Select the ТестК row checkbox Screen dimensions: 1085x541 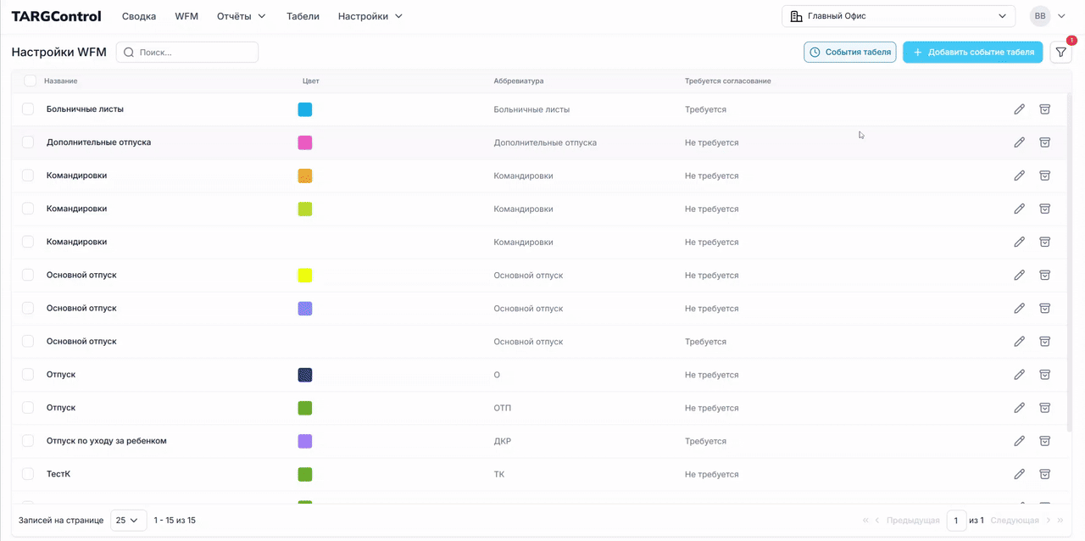[28, 474]
